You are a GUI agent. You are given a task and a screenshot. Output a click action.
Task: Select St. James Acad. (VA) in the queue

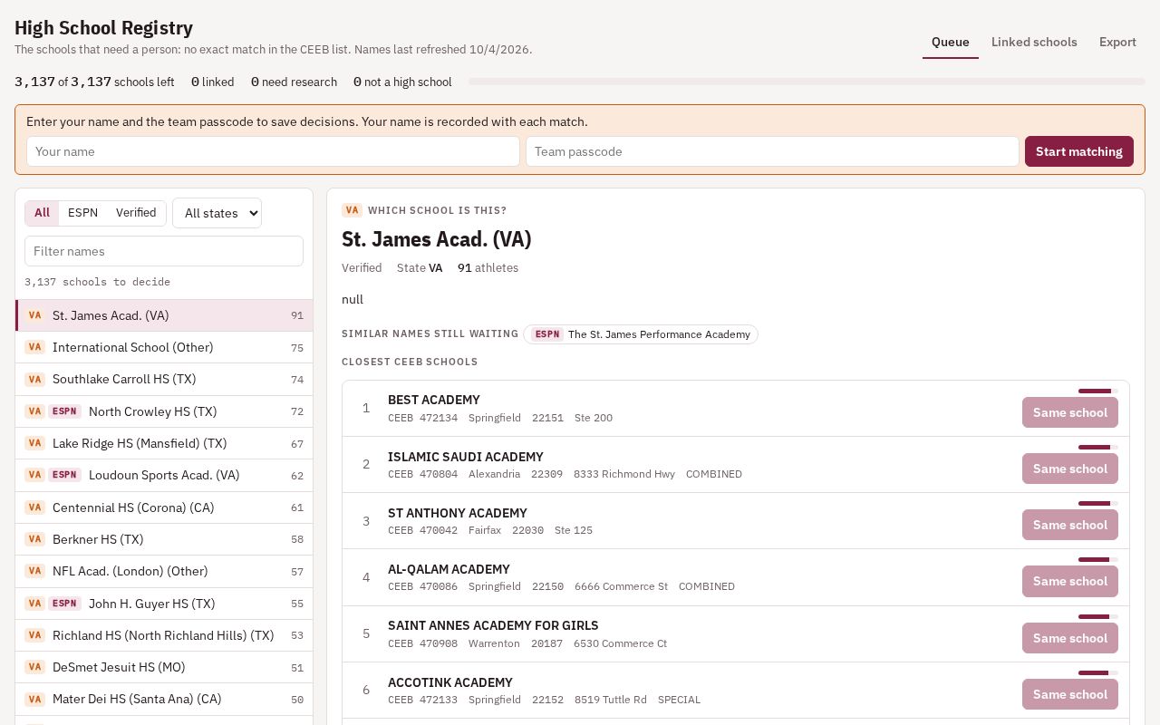tap(164, 315)
